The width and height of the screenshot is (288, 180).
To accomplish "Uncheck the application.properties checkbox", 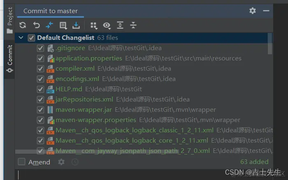I will coord(40,58).
